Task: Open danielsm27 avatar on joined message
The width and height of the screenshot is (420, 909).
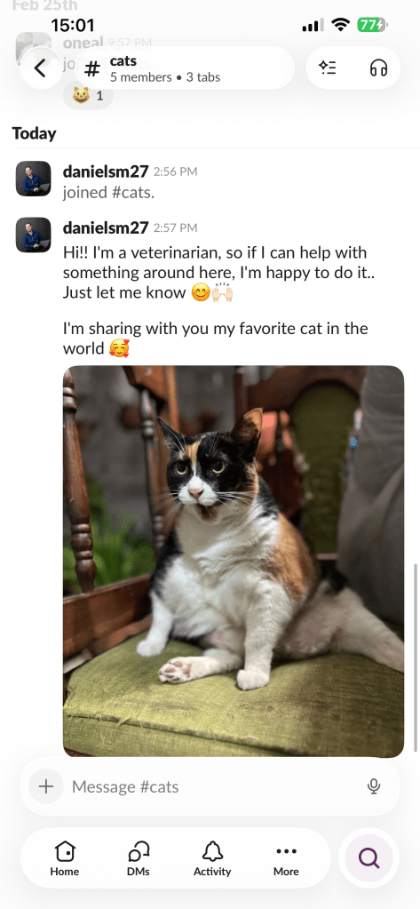Action: tap(33, 179)
